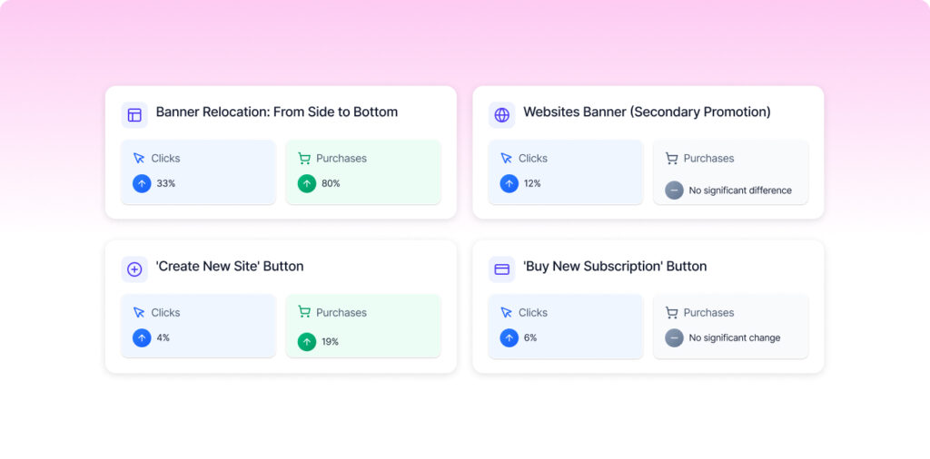Select the 'Websites Banner (Secondary Promotion)' title
The height and width of the screenshot is (459, 930).
[x=647, y=112]
